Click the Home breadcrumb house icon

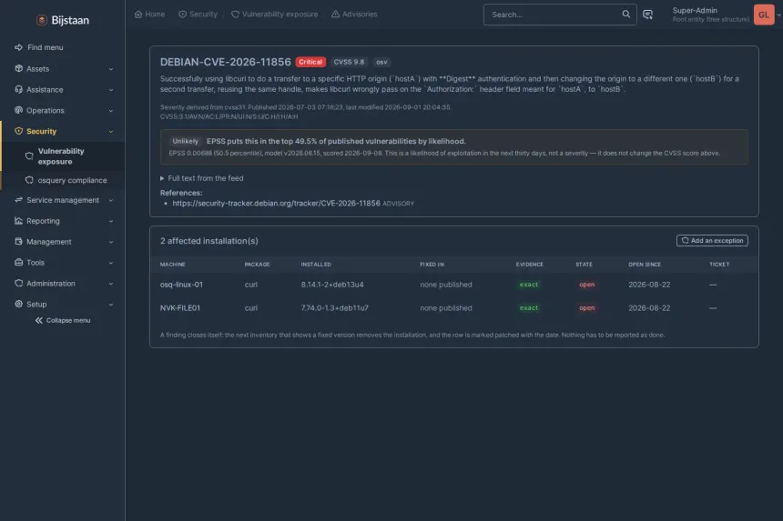click(x=138, y=14)
